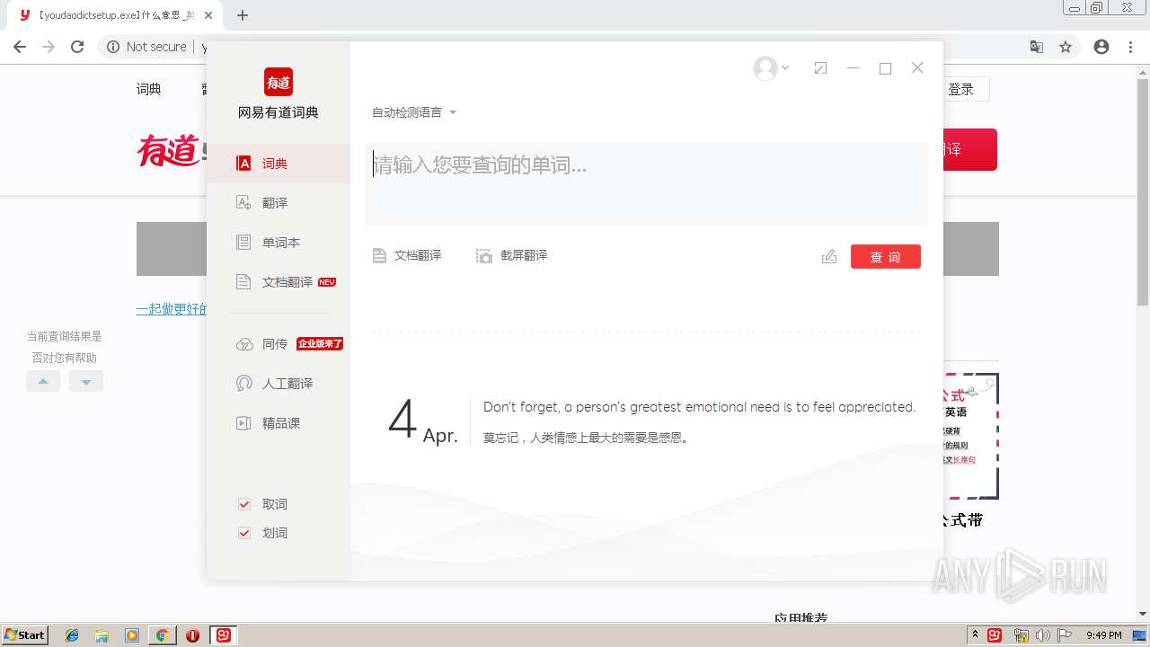Open Windows Explorer from the taskbar
Screen dimensions: 1150x647
click(102, 635)
